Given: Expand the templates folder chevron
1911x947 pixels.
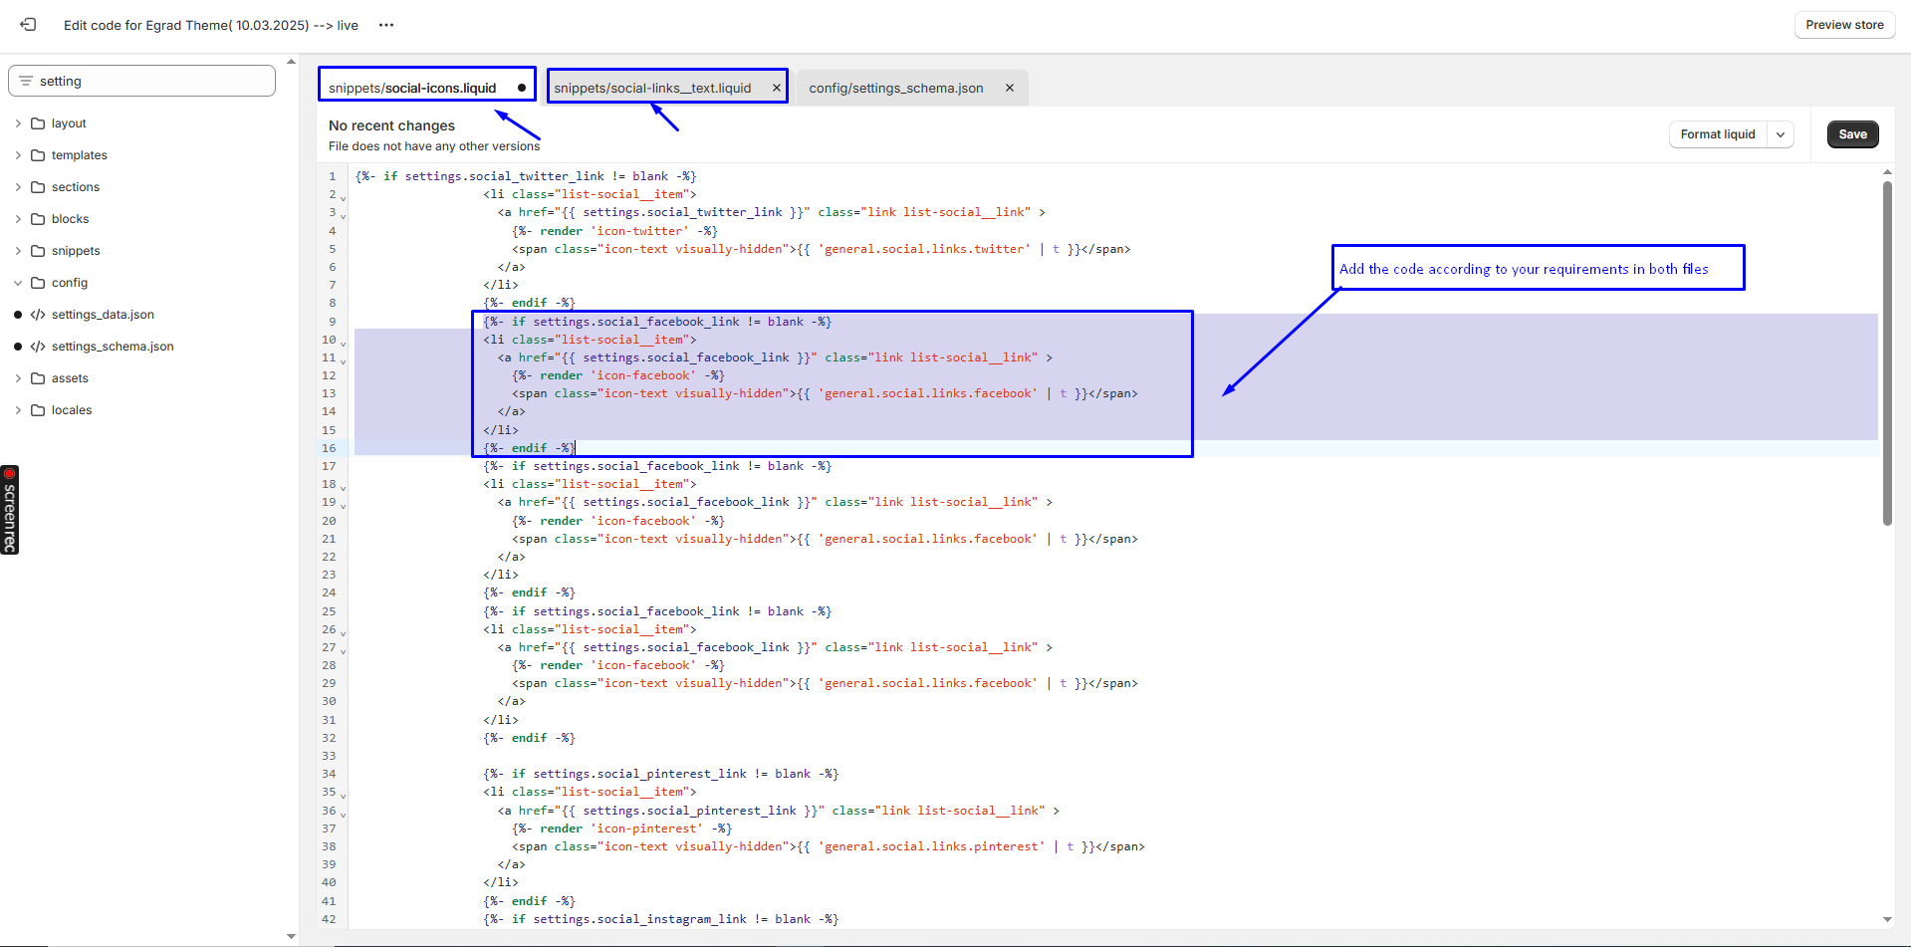Looking at the screenshot, I should point(18,155).
